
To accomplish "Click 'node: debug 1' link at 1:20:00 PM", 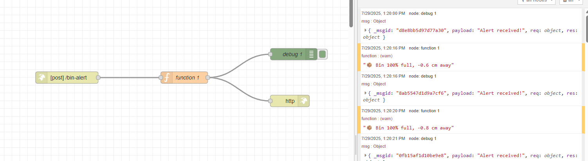I will click(x=423, y=13).
